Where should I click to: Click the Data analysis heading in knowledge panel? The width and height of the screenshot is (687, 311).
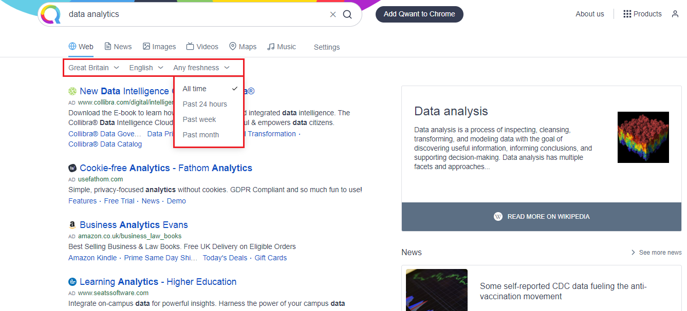click(451, 111)
